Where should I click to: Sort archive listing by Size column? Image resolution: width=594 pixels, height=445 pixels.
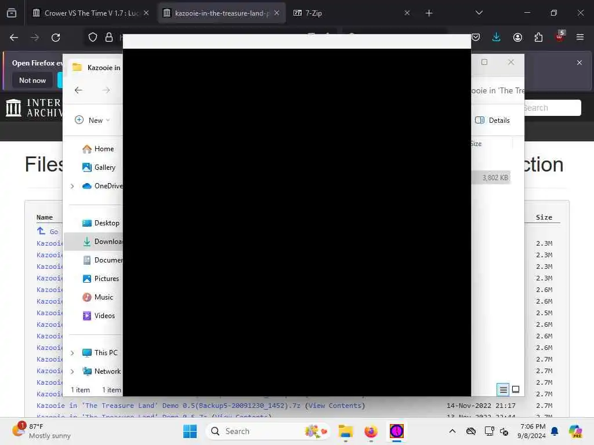click(544, 217)
